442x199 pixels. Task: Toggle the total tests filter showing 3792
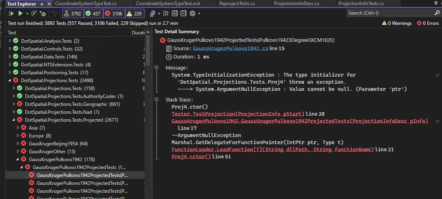coord(73,13)
